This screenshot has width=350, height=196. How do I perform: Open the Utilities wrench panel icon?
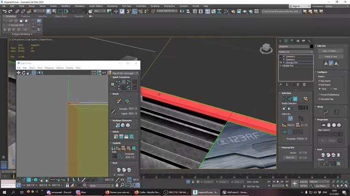click(x=309, y=41)
